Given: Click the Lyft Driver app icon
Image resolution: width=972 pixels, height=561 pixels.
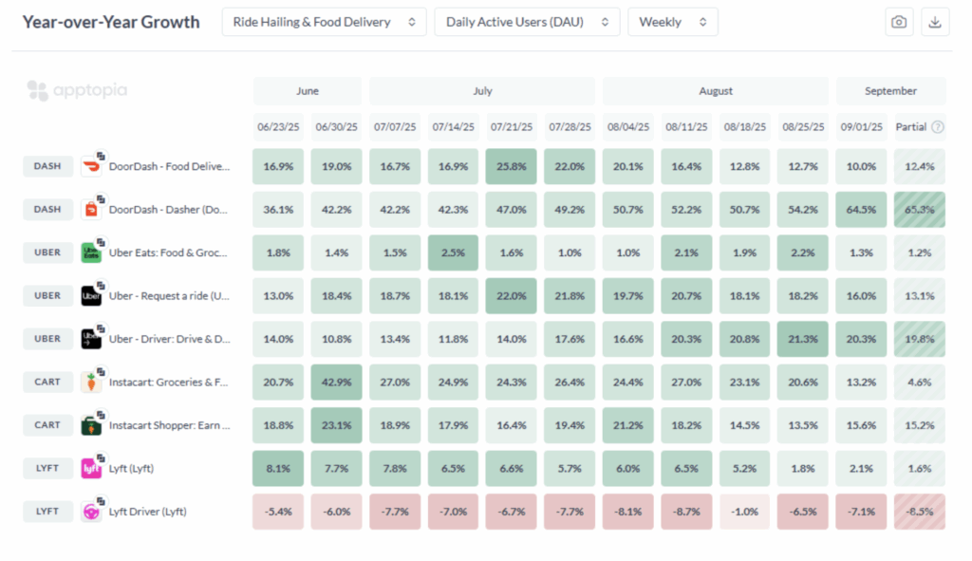Looking at the screenshot, I should pos(92,512).
